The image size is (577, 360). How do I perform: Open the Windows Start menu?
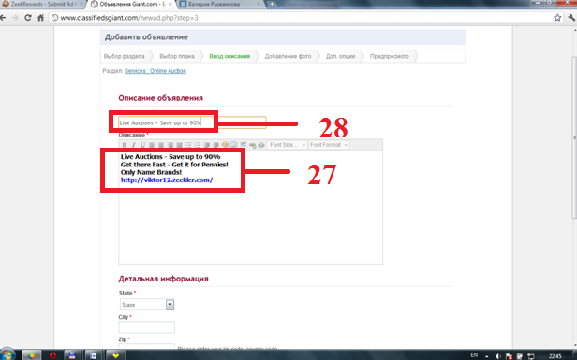[x=7, y=354]
